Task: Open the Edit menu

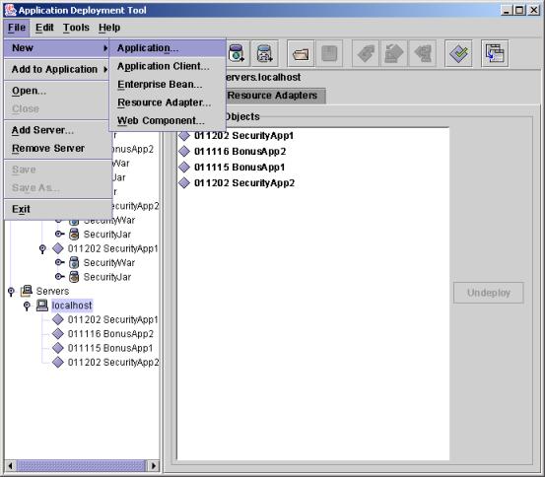Action: click(x=44, y=28)
